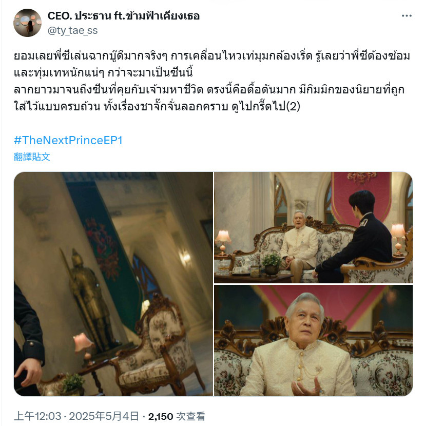Image resolution: width=424 pixels, height=426 pixels.
Task: Open the three-dot more options menu
Action: (407, 16)
